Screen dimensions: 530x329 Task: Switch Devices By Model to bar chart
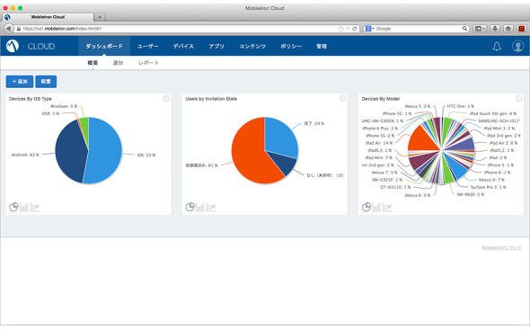click(377, 208)
